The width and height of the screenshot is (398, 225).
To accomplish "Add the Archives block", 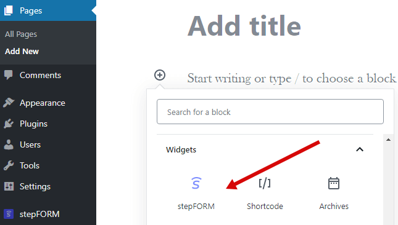I will [334, 194].
